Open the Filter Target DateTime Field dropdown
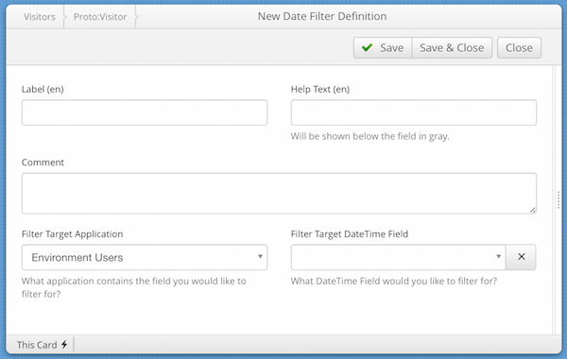Image resolution: width=567 pixels, height=359 pixels. pyautogui.click(x=398, y=257)
